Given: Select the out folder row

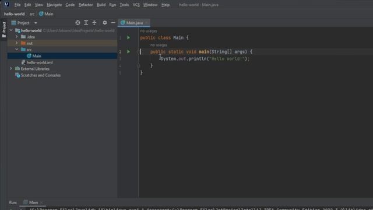Looking at the screenshot, I should coord(62,43).
